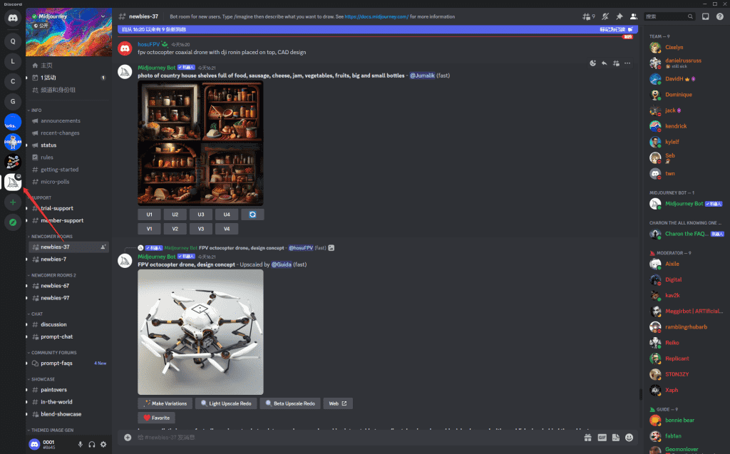
Task: Click the U1 upscale button
Action: [149, 214]
